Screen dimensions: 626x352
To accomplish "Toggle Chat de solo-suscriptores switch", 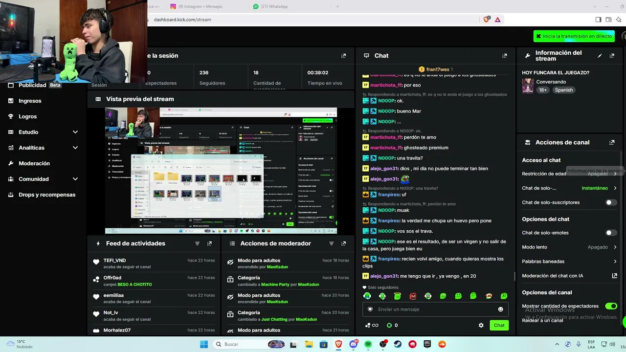I will [611, 202].
